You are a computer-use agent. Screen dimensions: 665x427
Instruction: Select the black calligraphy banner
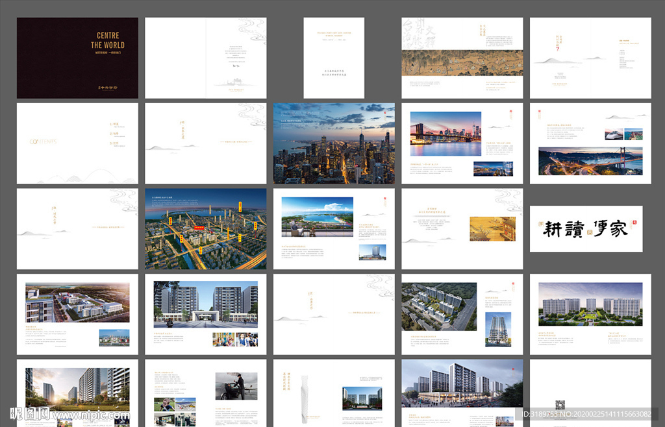(586, 229)
